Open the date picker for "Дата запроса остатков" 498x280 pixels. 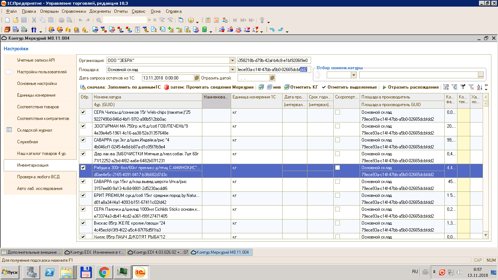196,78
